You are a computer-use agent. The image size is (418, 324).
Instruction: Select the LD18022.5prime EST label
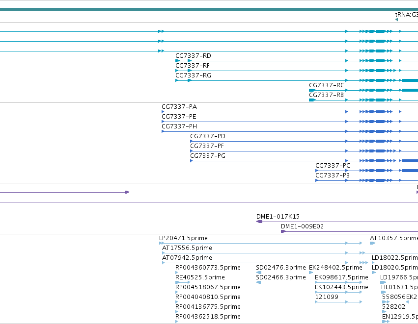click(x=395, y=258)
